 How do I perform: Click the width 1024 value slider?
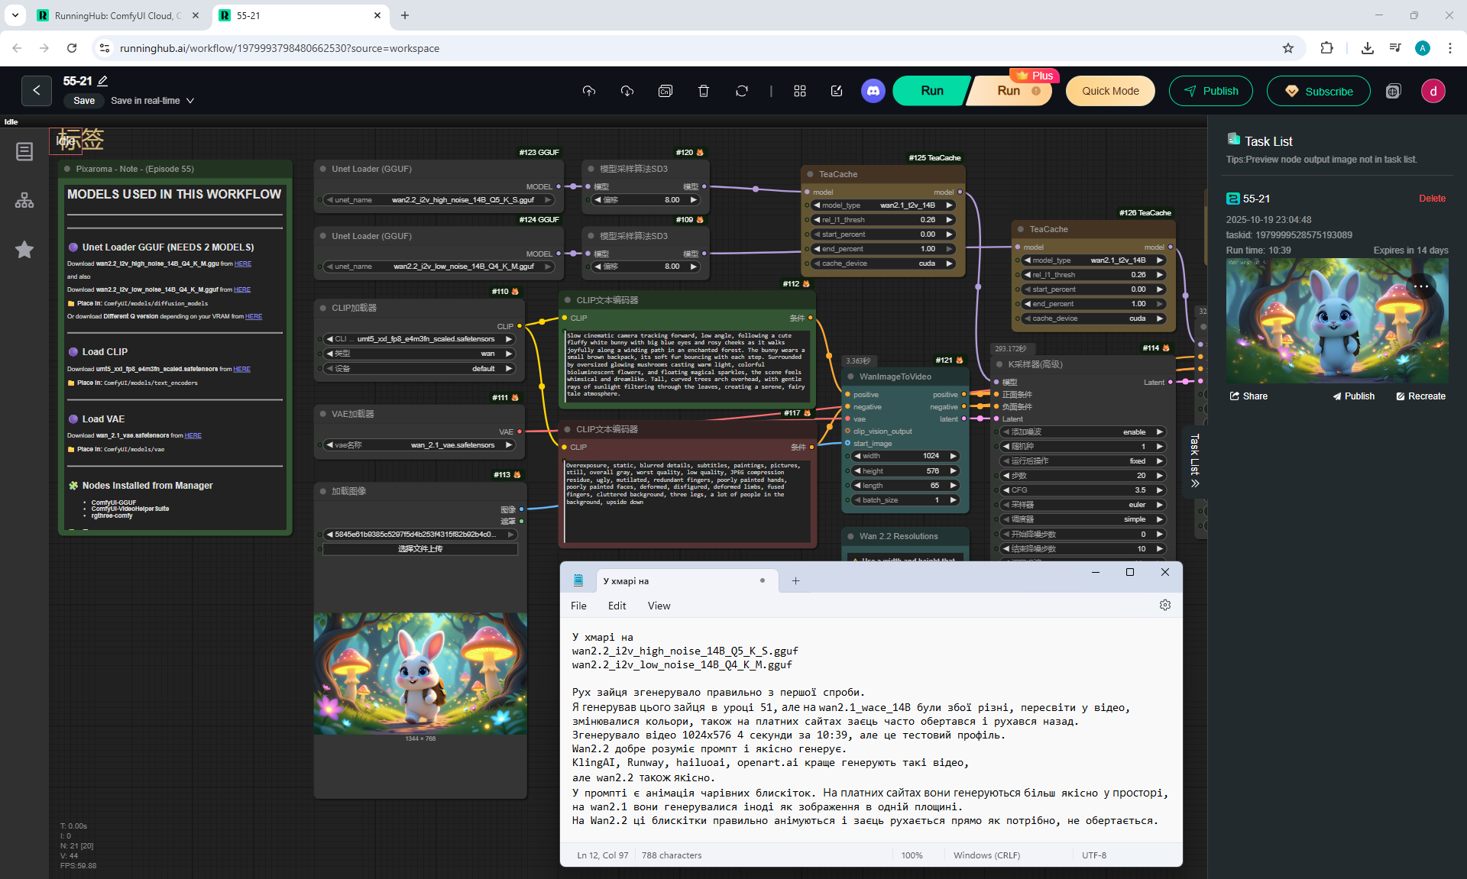(905, 456)
